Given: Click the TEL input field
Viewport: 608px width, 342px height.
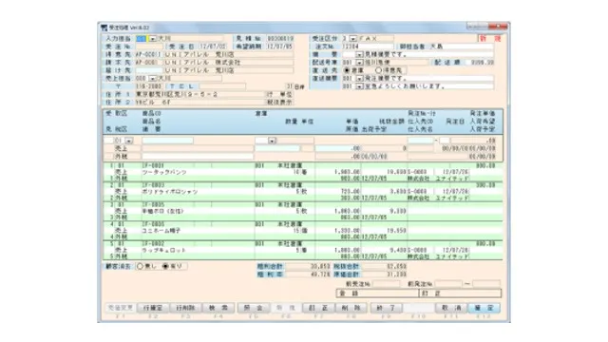Looking at the screenshot, I should click(x=222, y=86).
